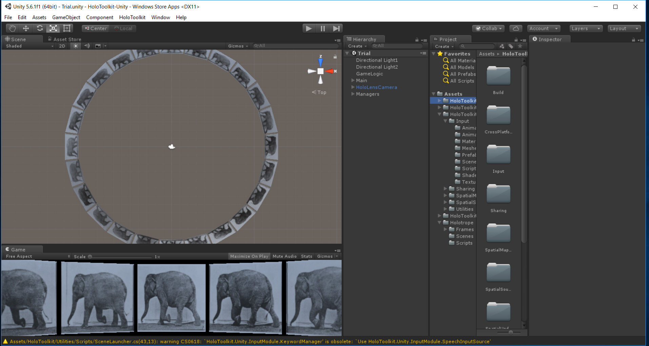
Task: Open the HoloToolkit menu
Action: [x=132, y=17]
